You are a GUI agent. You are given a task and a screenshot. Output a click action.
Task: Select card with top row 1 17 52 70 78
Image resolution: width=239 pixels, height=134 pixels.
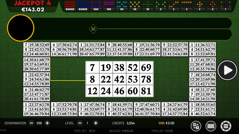click(x=64, y=109)
